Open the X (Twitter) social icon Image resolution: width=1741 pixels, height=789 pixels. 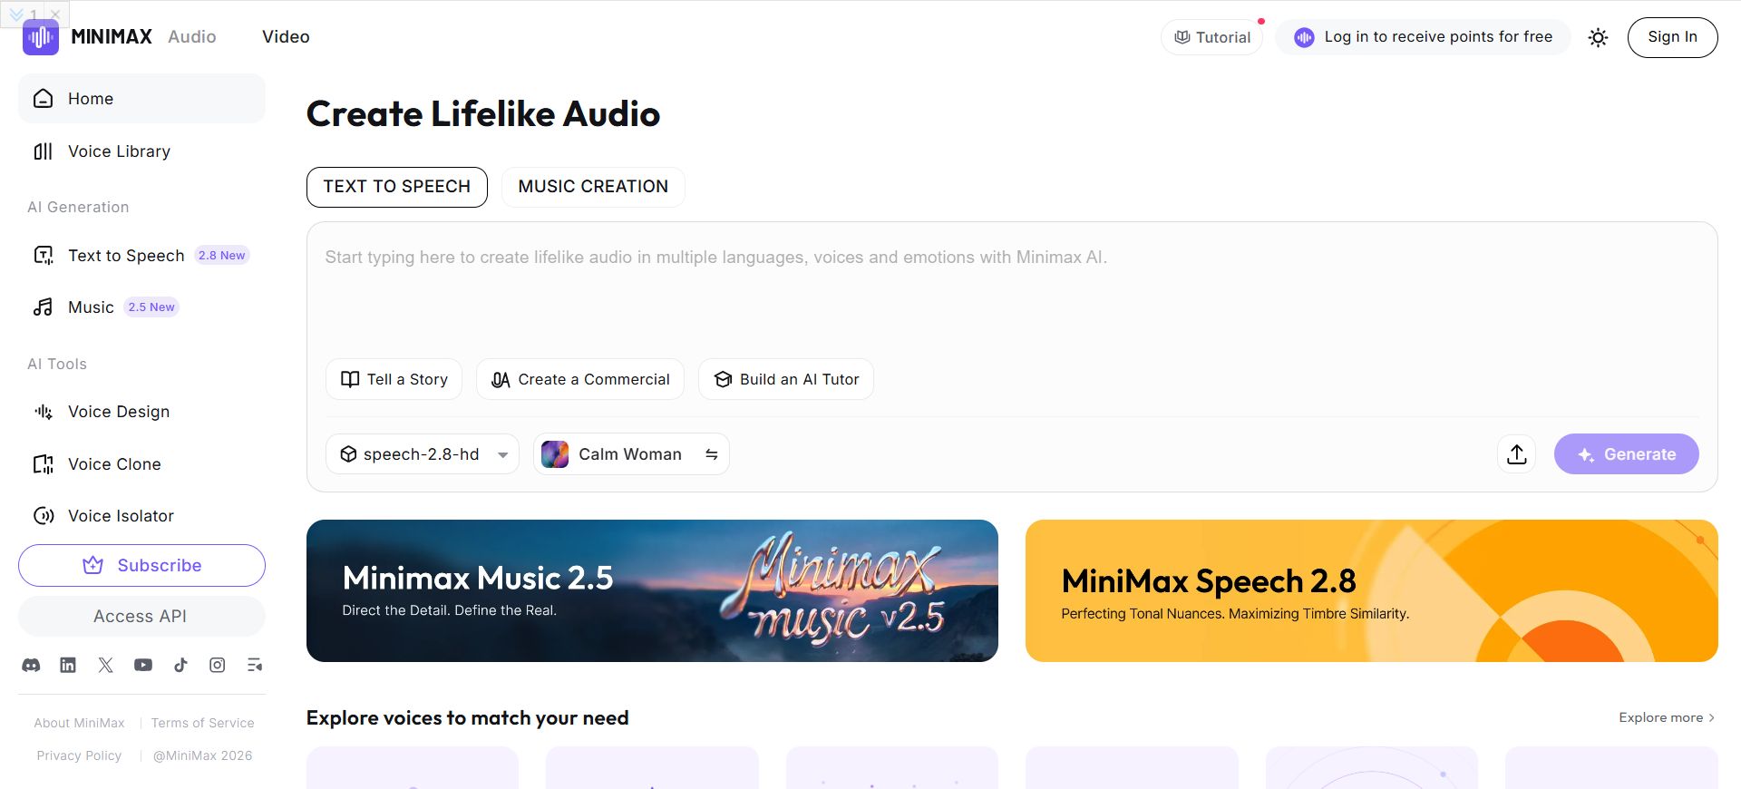(x=106, y=666)
